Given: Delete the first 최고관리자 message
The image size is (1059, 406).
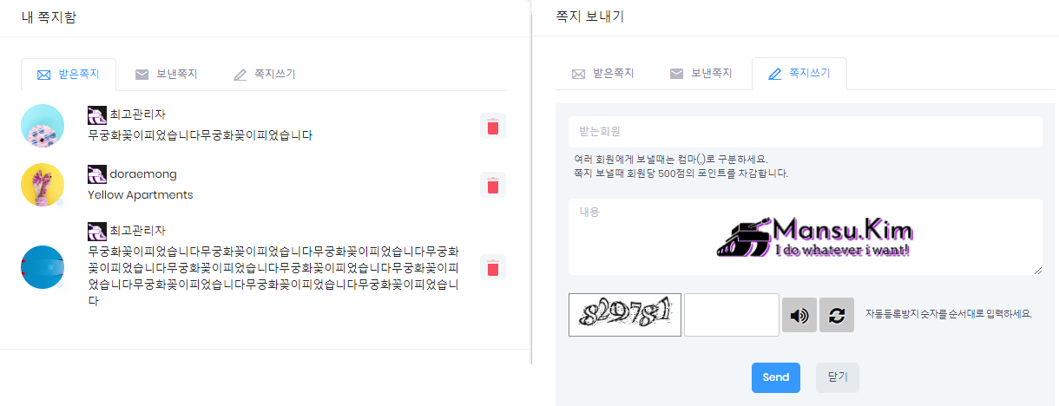Looking at the screenshot, I should tap(493, 126).
